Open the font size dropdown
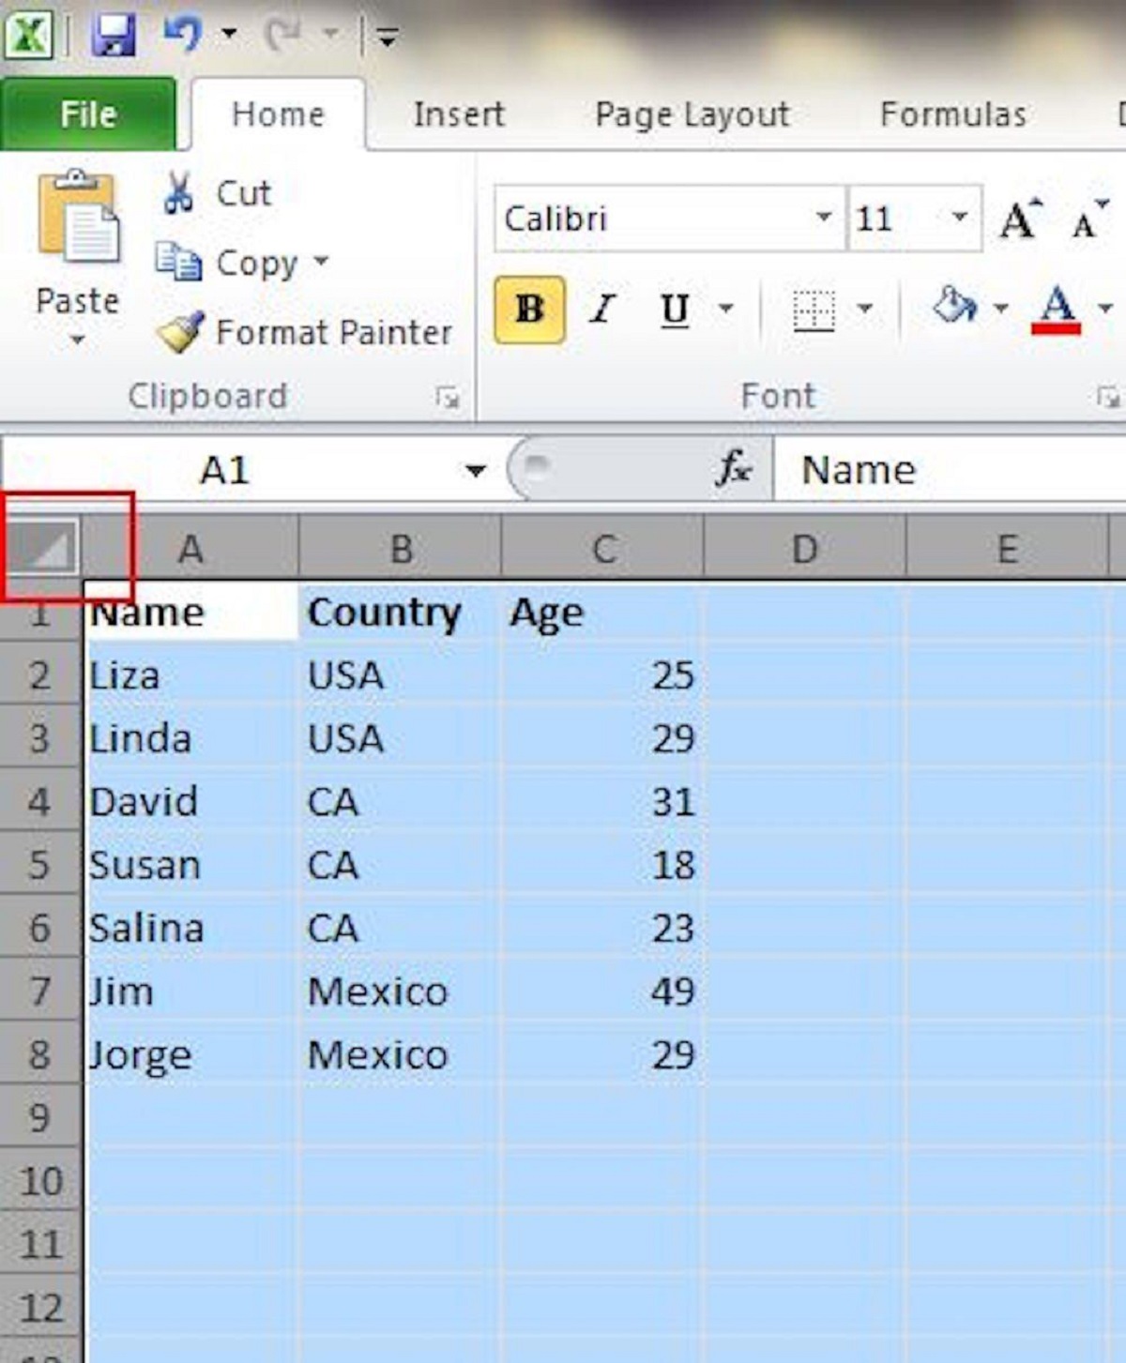Image resolution: width=1126 pixels, height=1363 pixels. [959, 218]
